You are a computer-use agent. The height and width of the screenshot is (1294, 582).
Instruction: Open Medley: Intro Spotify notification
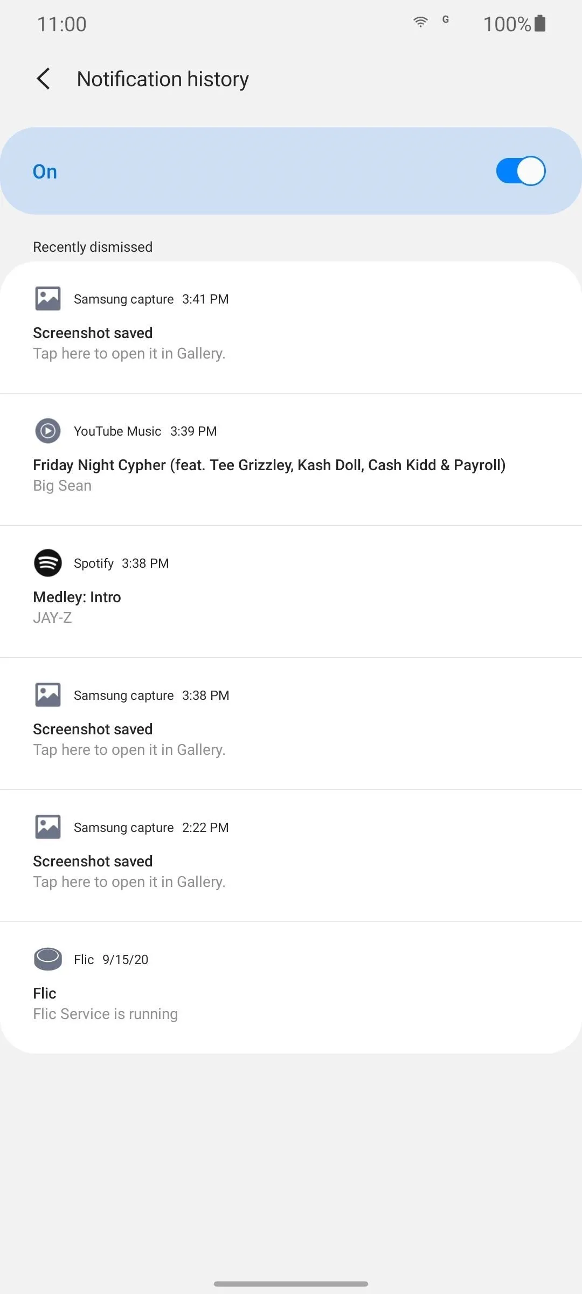pos(291,591)
